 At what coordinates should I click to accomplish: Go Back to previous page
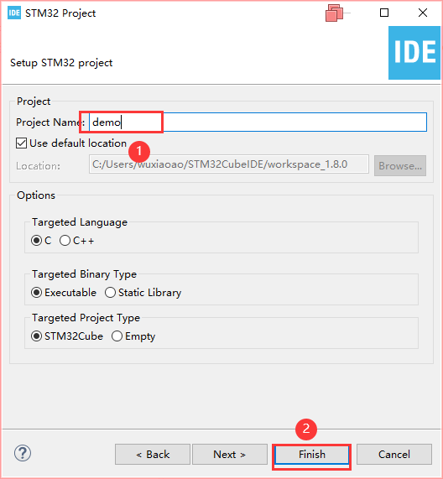pyautogui.click(x=153, y=455)
